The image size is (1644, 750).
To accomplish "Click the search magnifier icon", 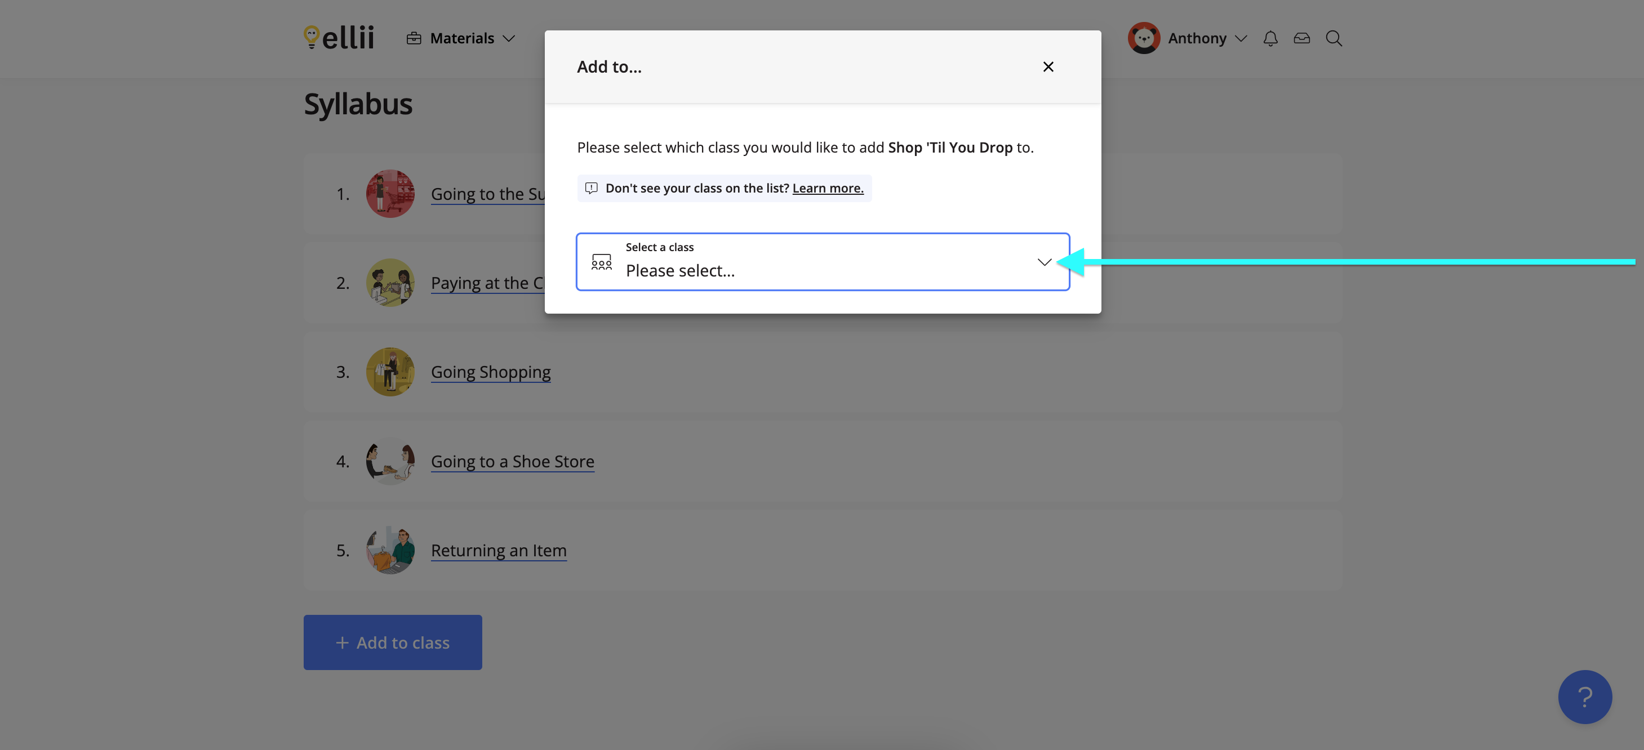I will click(1334, 38).
